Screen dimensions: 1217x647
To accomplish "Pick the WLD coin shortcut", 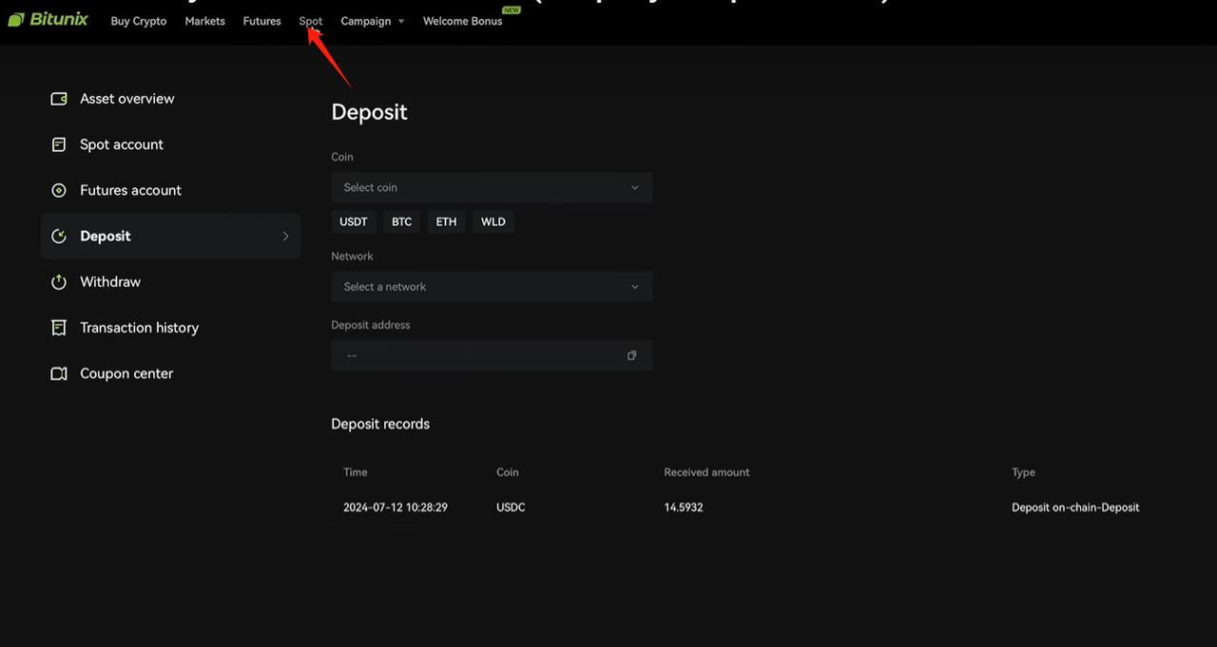I will 493,221.
